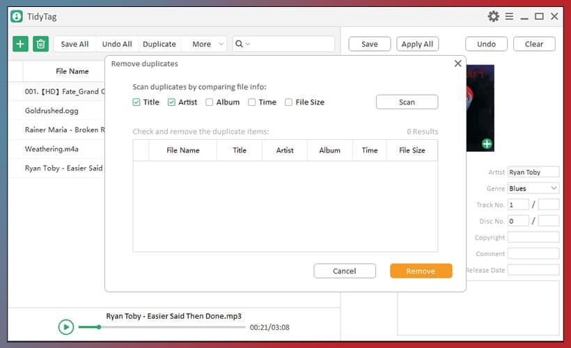The height and width of the screenshot is (348, 571).
Task: Select the 001. [HD] Fate_Grand file row
Action: click(x=57, y=91)
